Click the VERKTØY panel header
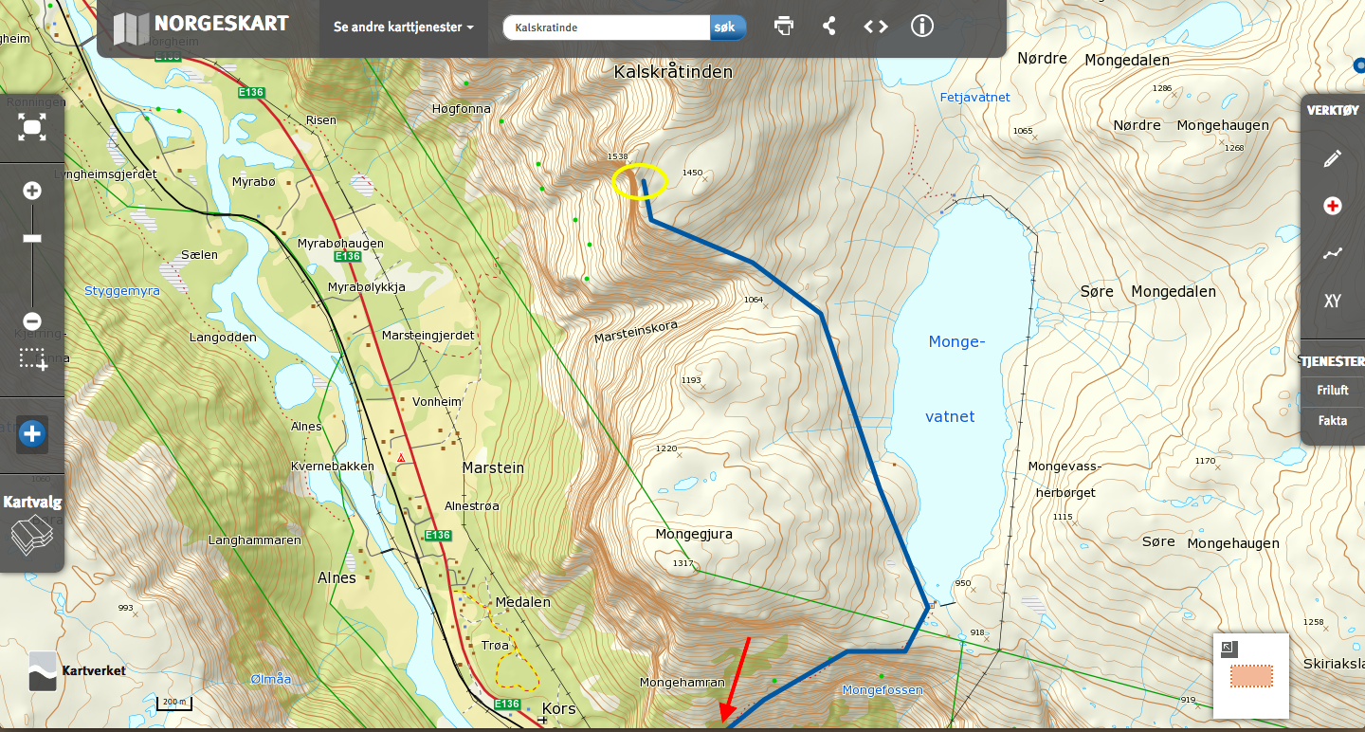This screenshot has width=1365, height=732. click(1334, 110)
